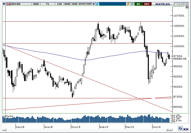Close the chart window
Viewport: 191px width, 133px height.
pos(187,4)
